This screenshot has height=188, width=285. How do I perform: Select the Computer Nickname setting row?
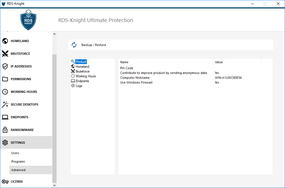(x=135, y=78)
